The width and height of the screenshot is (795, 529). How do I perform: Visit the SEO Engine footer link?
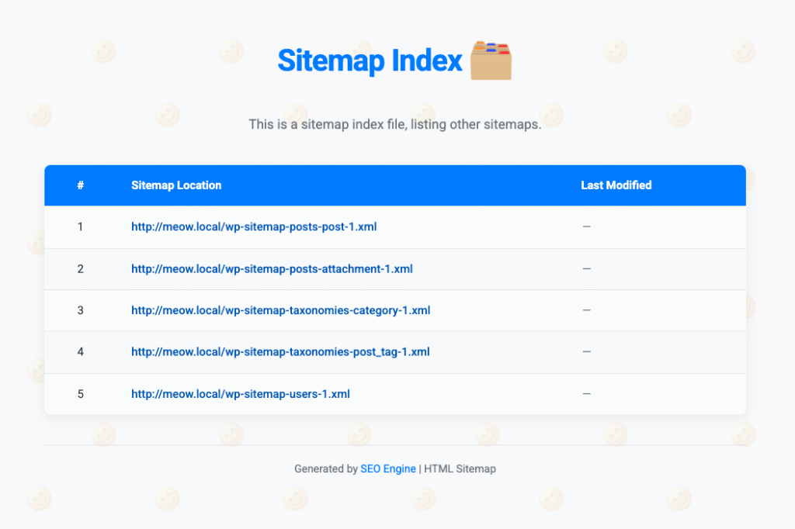(388, 469)
